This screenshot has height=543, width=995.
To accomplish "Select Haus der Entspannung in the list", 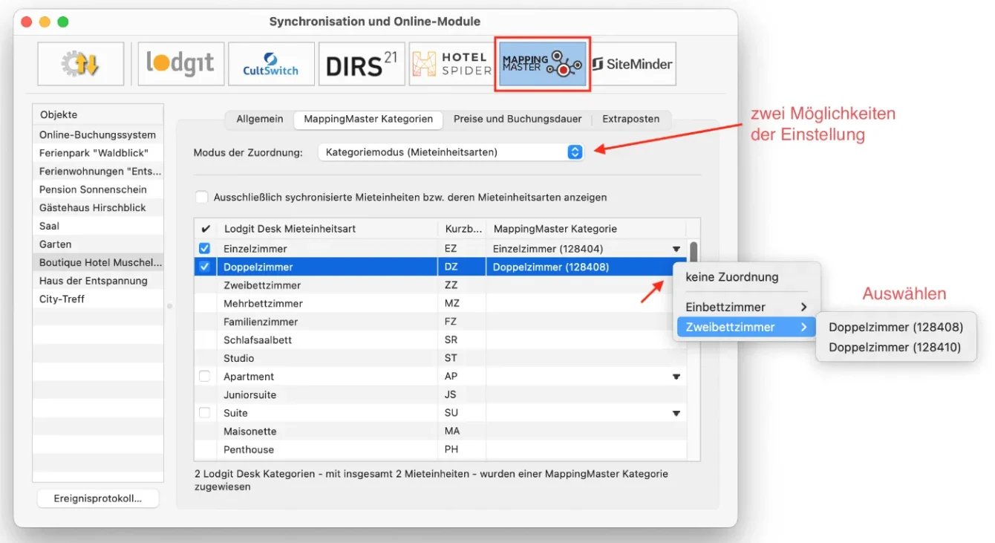I will coord(98,281).
